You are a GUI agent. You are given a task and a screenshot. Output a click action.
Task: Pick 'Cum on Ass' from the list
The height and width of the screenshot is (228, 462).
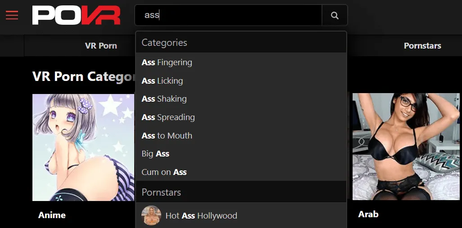(x=164, y=172)
